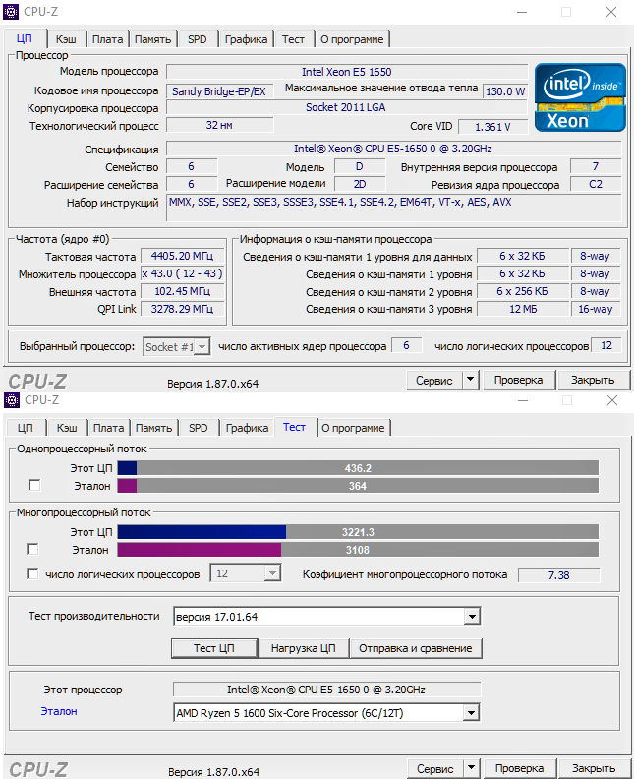
Task: Click Нагрузка ЦП stress button
Action: coord(304,648)
